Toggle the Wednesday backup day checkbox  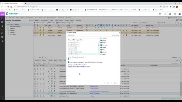coord(101,45)
